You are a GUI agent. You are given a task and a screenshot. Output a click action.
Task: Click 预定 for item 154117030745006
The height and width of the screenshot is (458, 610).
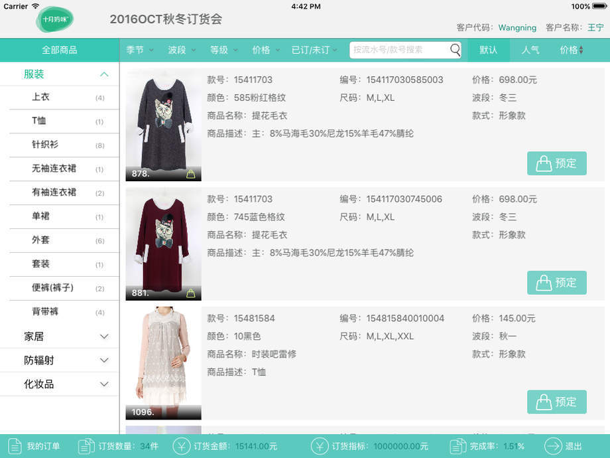pyautogui.click(x=557, y=282)
